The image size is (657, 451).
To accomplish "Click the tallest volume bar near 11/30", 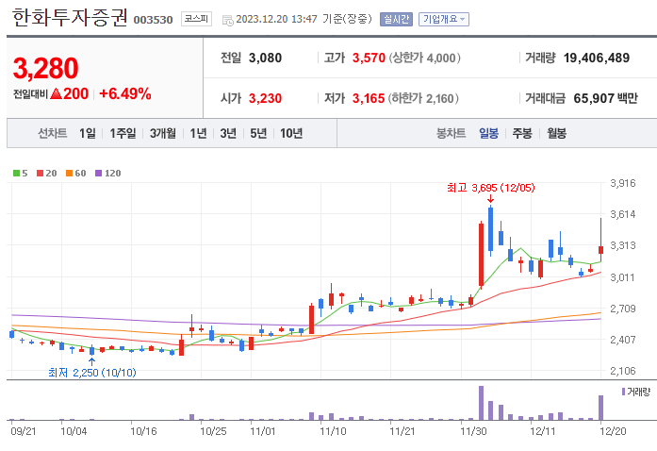I will pyautogui.click(x=481, y=403).
